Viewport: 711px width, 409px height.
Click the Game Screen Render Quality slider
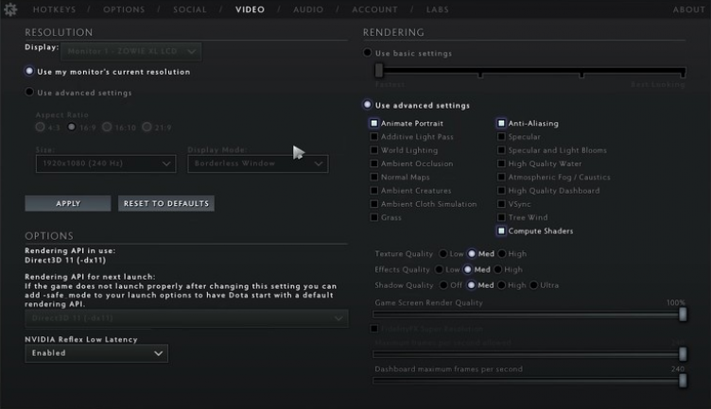pos(529,315)
